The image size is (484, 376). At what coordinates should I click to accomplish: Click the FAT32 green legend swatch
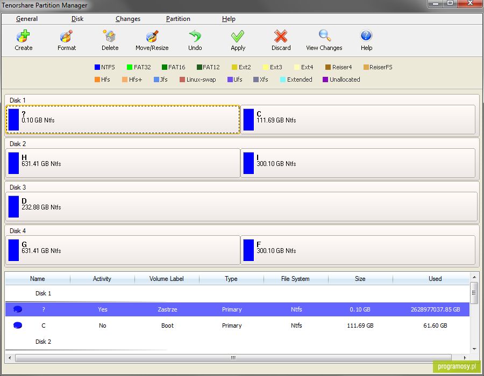[x=130, y=67]
